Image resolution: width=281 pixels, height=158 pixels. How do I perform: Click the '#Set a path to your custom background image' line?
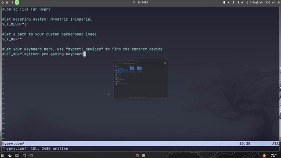pos(49,34)
